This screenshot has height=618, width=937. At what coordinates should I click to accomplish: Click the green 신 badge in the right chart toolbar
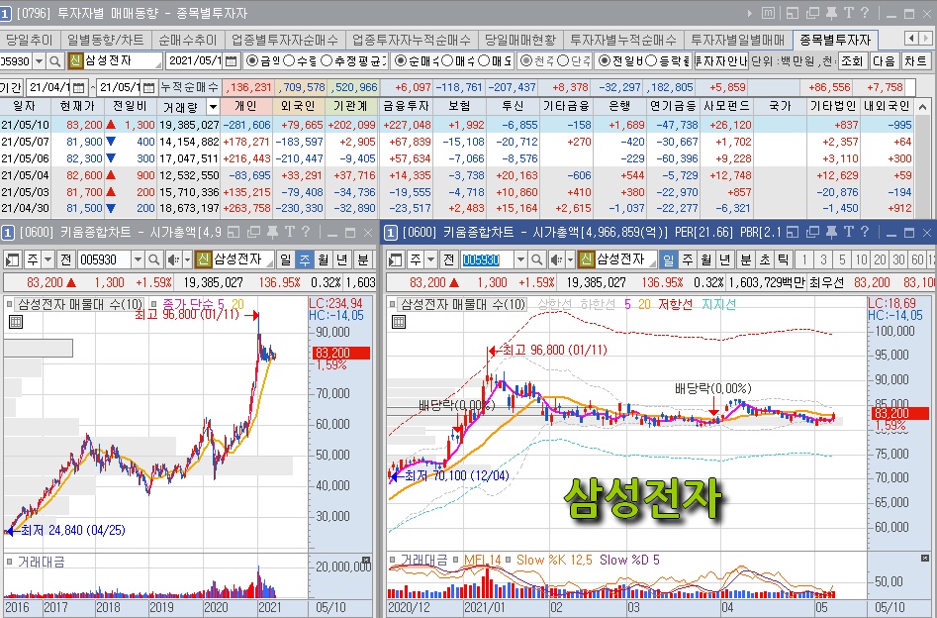tap(586, 259)
